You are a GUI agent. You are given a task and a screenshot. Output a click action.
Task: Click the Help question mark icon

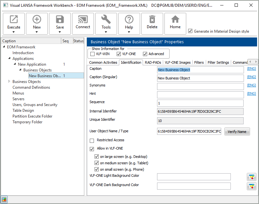(129, 20)
